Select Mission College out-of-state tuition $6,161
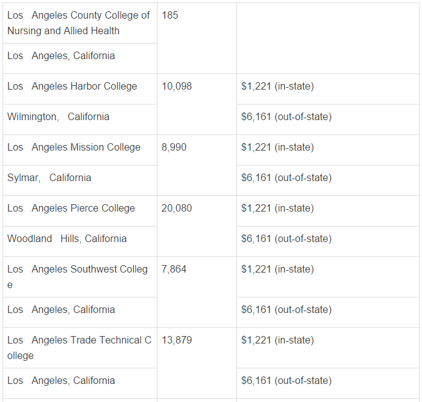Viewport: 422px width, 402px height. (286, 178)
